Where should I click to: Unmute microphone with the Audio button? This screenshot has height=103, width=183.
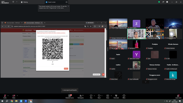point(5,96)
